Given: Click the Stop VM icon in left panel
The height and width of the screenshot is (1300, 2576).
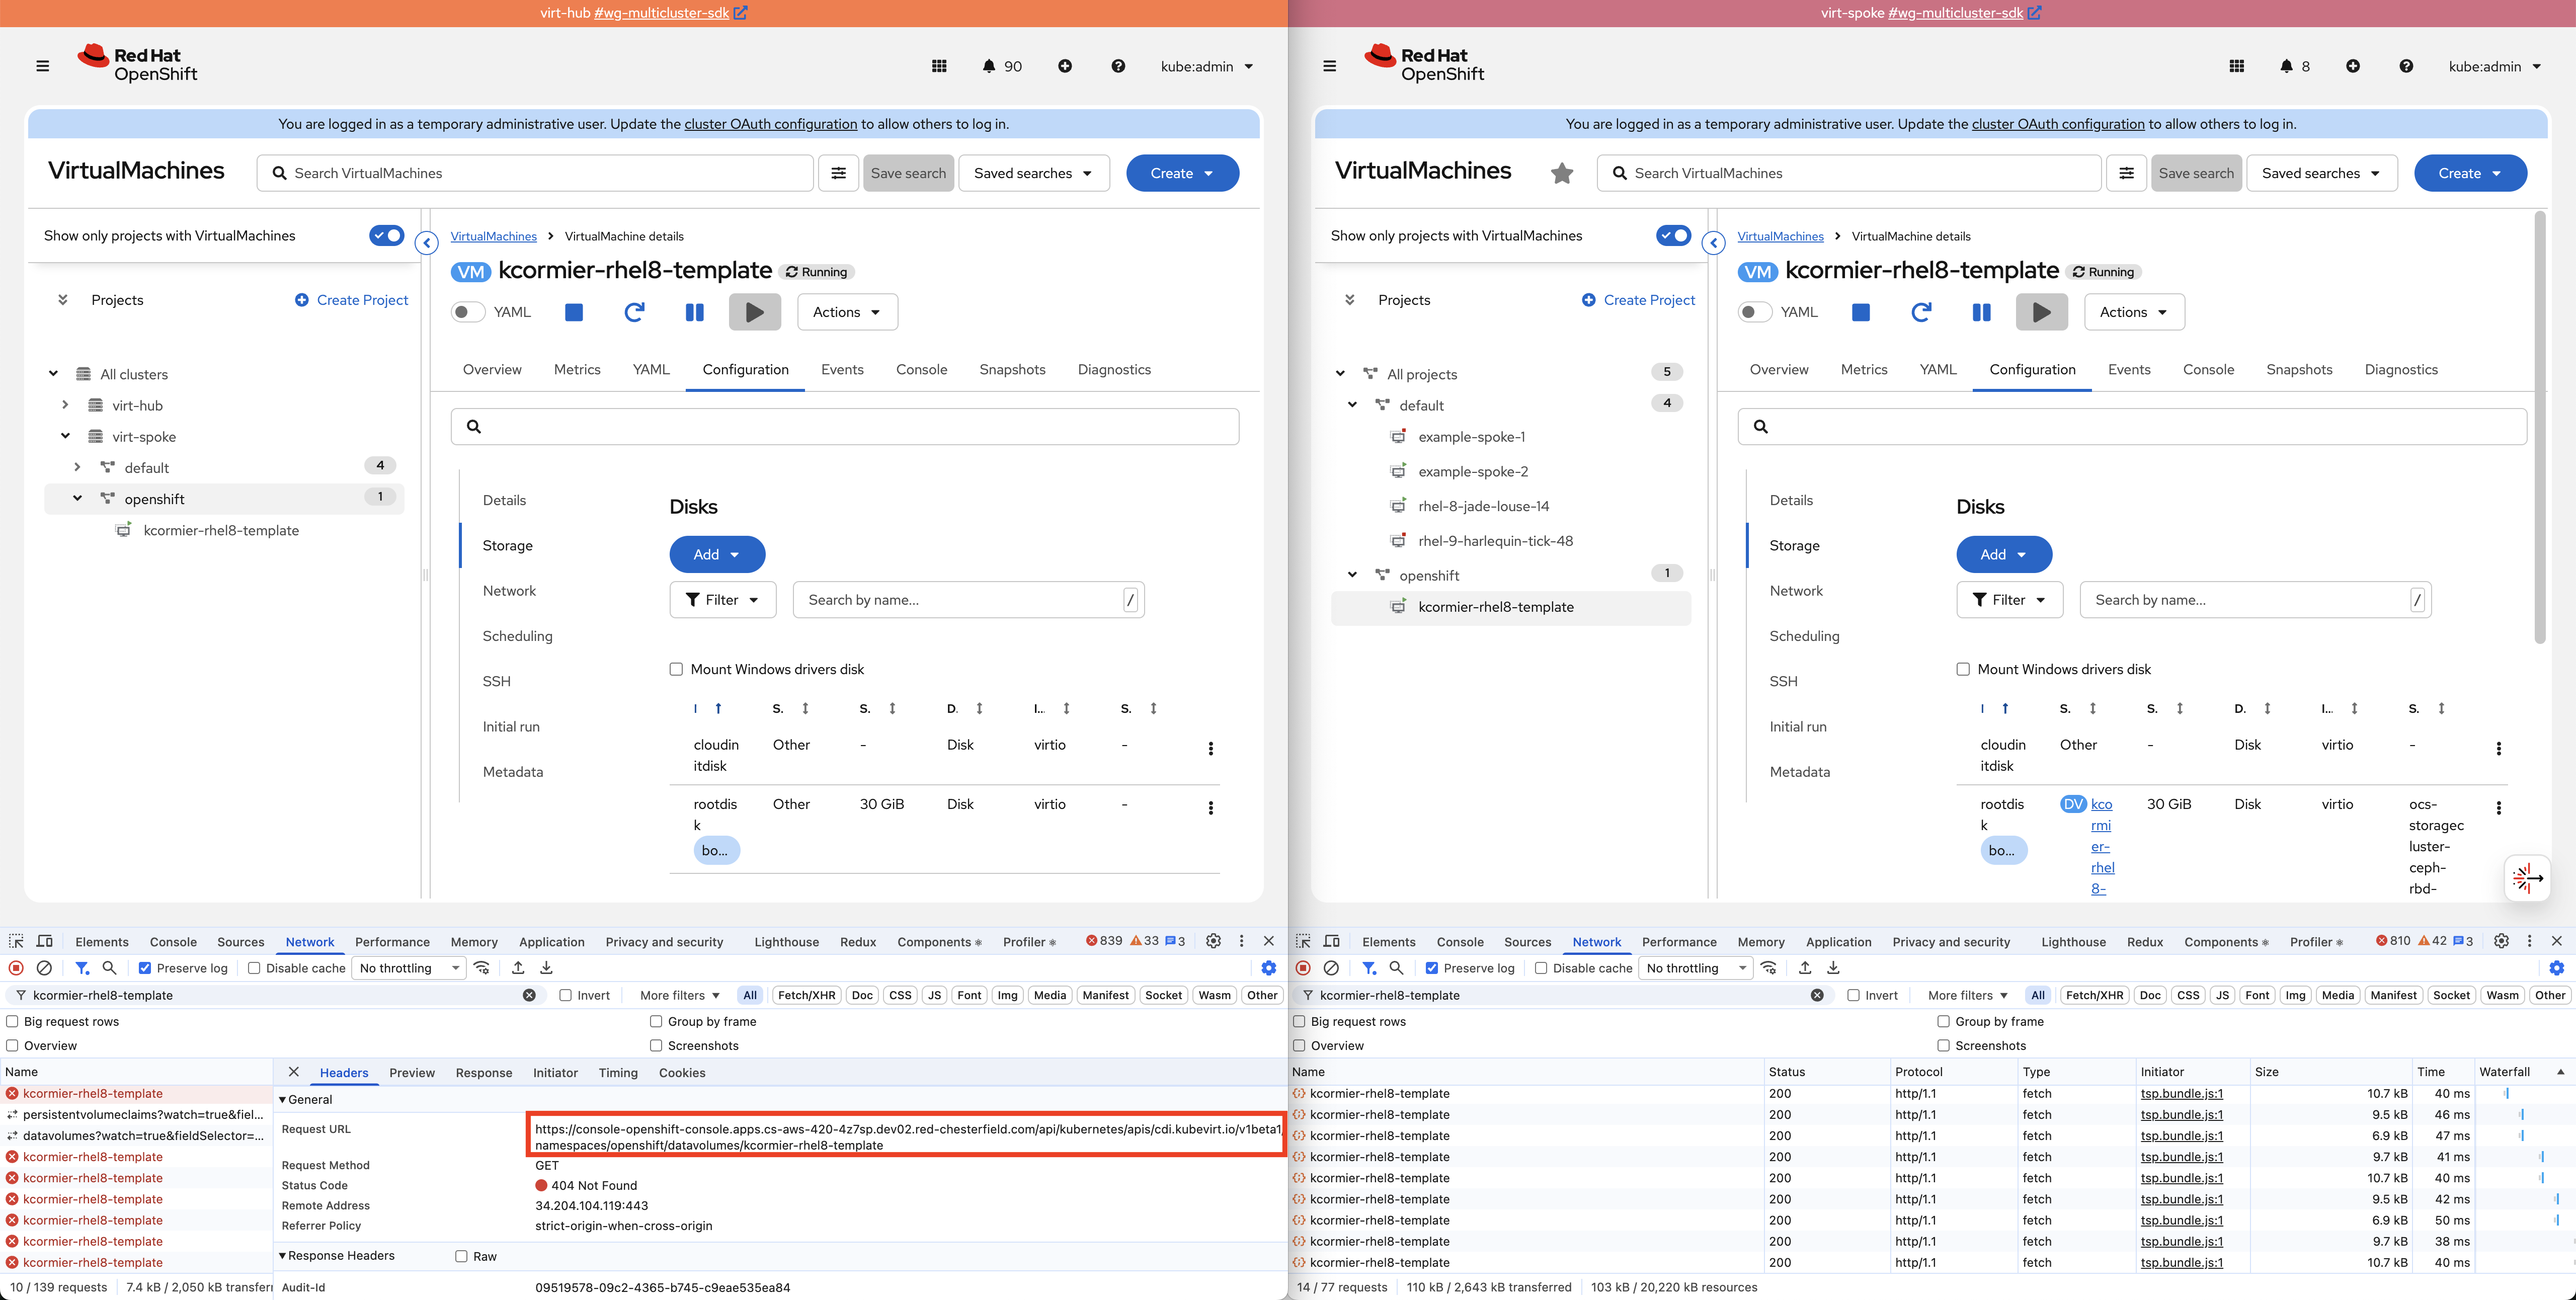Looking at the screenshot, I should (574, 312).
